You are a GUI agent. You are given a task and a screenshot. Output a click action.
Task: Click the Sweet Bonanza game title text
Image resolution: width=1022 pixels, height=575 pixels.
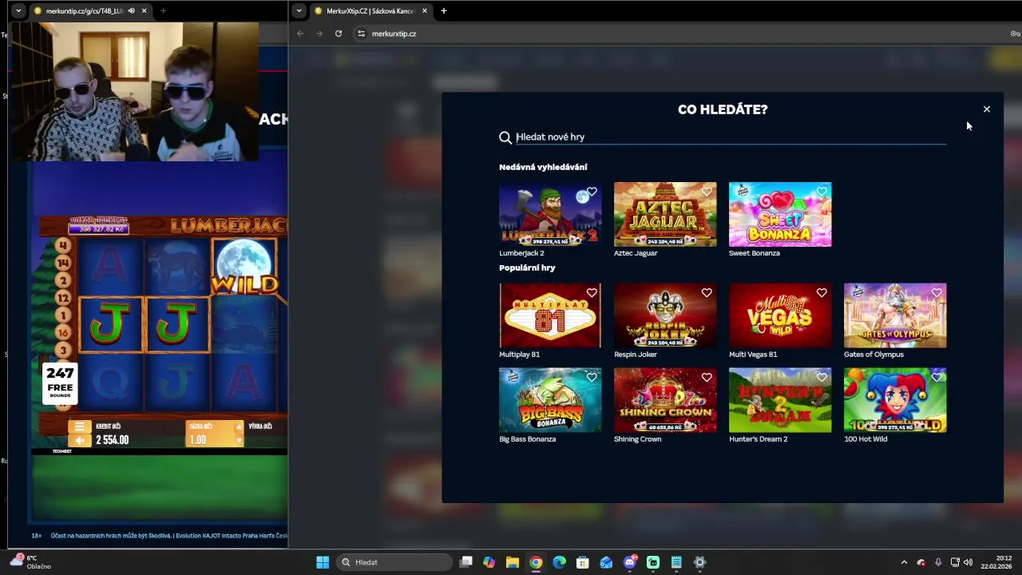755,253
